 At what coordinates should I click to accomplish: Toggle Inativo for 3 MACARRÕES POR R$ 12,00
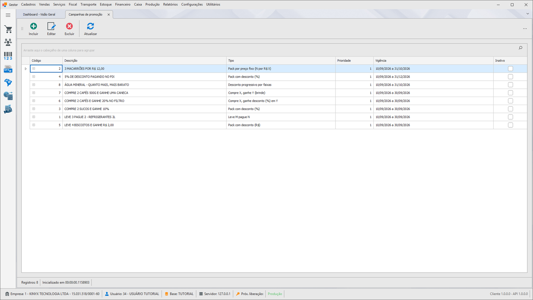510,69
